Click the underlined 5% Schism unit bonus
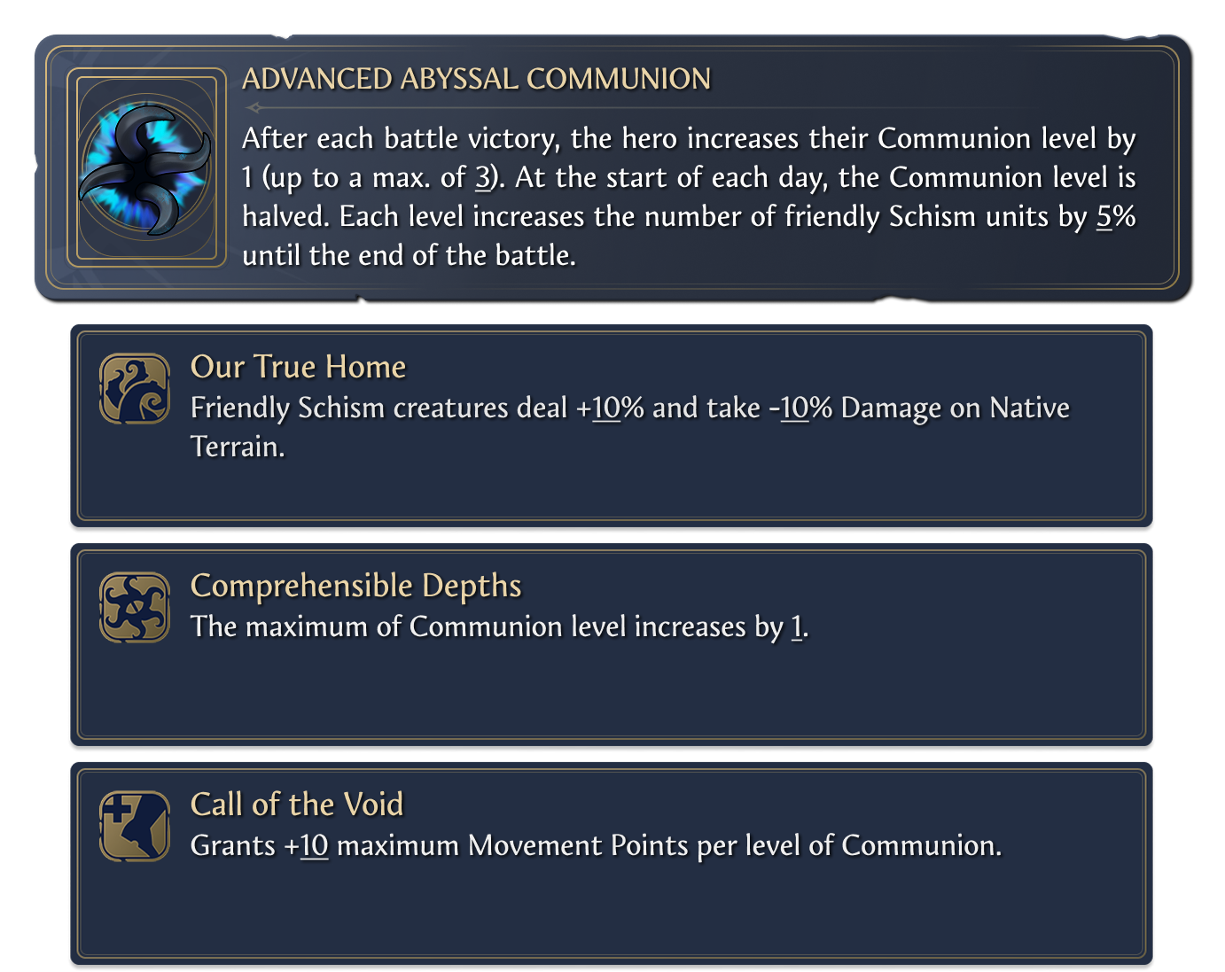 (1114, 217)
